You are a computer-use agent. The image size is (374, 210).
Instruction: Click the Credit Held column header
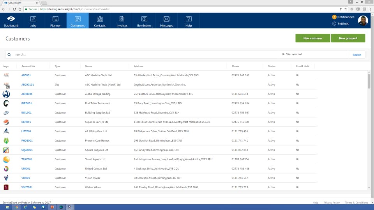[x=302, y=66]
